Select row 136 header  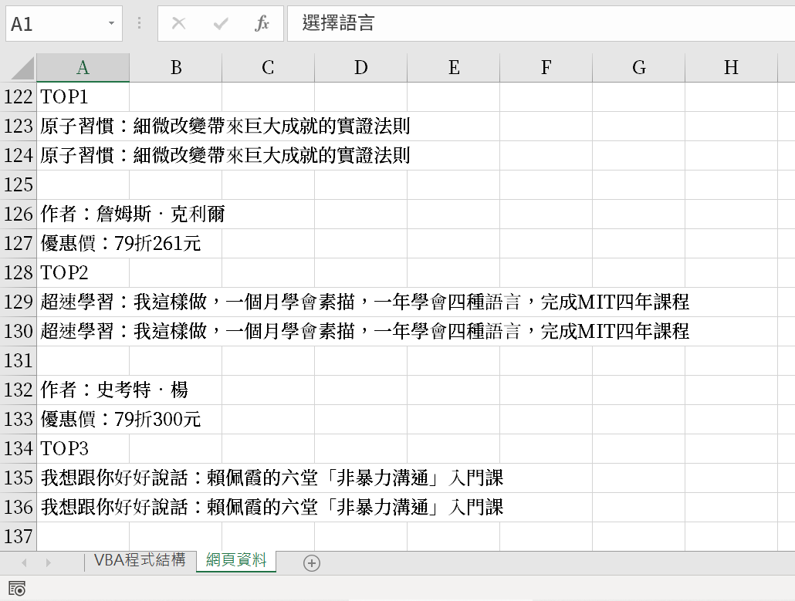click(x=19, y=507)
